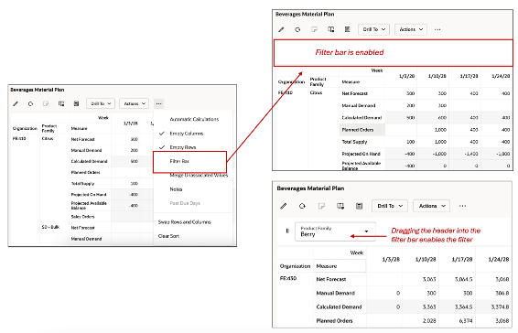Click the note icon in left panel toolbar
The height and width of the screenshot is (333, 518).
coord(46,103)
